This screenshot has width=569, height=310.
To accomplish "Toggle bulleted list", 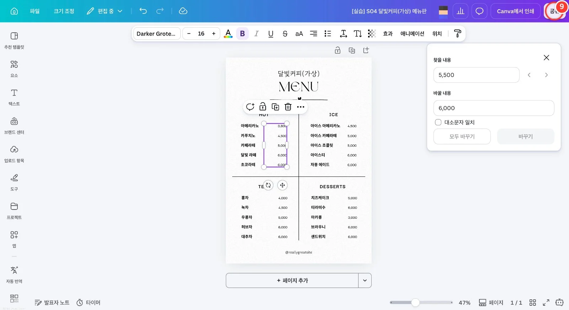I will (x=328, y=34).
